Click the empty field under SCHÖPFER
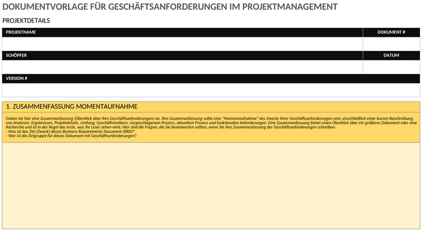 (x=182, y=67)
